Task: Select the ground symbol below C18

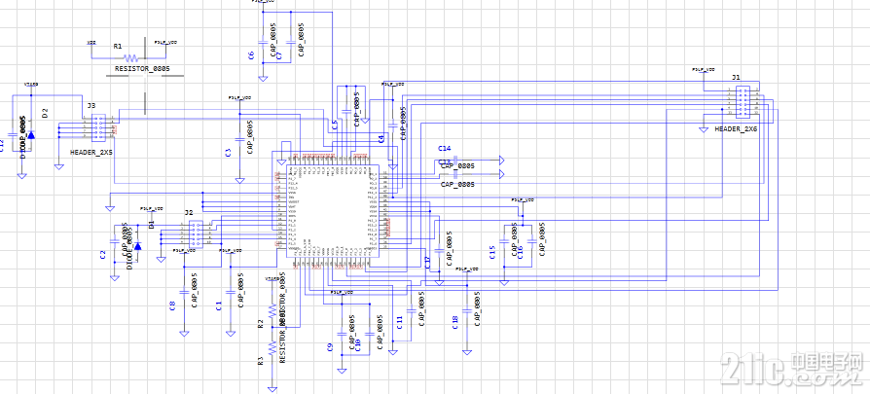Action: point(466,351)
